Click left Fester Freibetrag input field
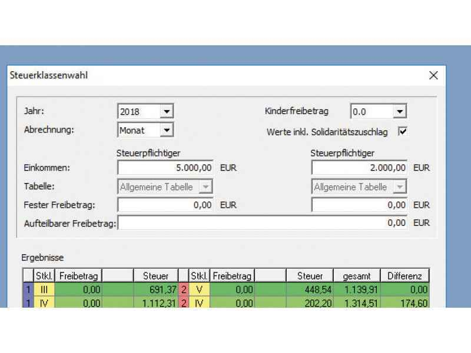The image size is (471, 353). 167,205
